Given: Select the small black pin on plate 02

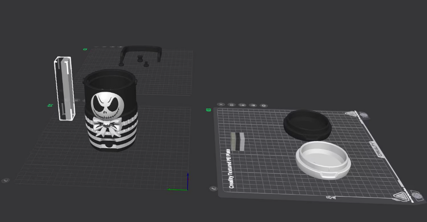Looking at the screenshot, I should point(146,64).
